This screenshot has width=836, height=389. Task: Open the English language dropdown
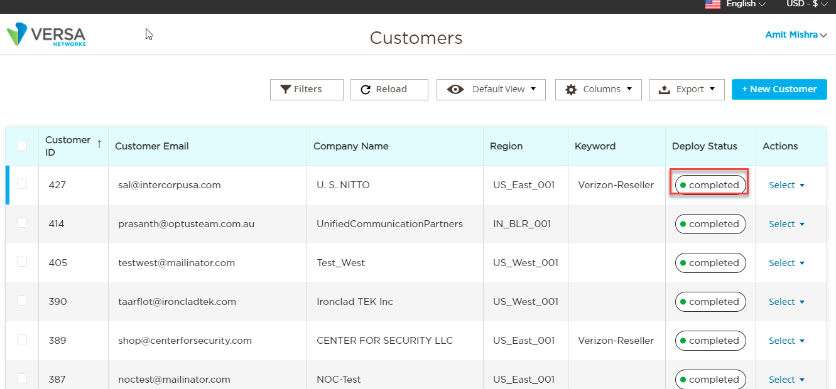[x=746, y=4]
